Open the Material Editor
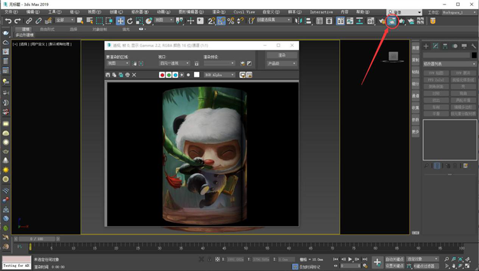The image size is (479, 271). pos(371,21)
